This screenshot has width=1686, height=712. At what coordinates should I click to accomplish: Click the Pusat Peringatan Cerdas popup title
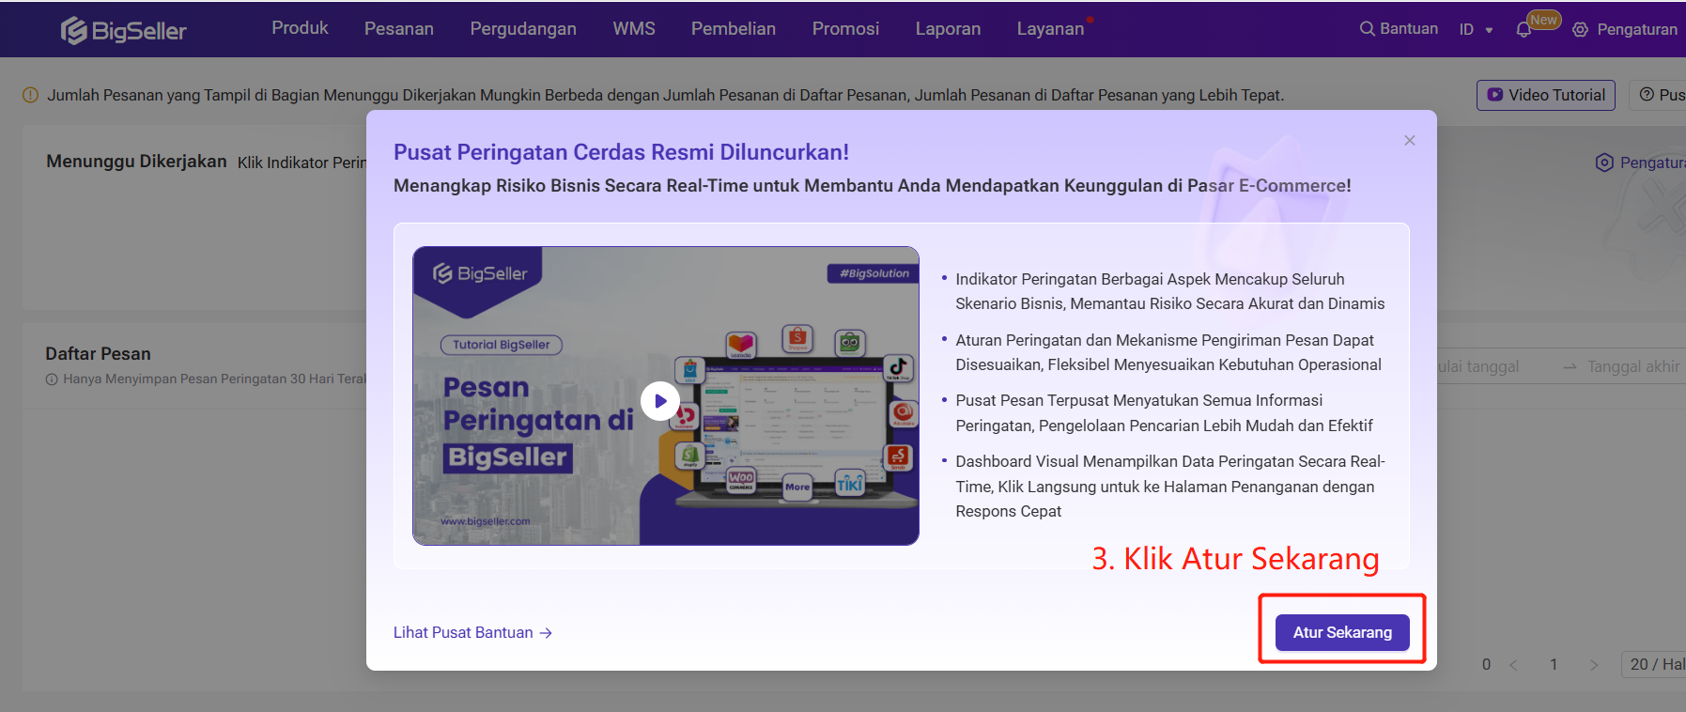click(621, 152)
